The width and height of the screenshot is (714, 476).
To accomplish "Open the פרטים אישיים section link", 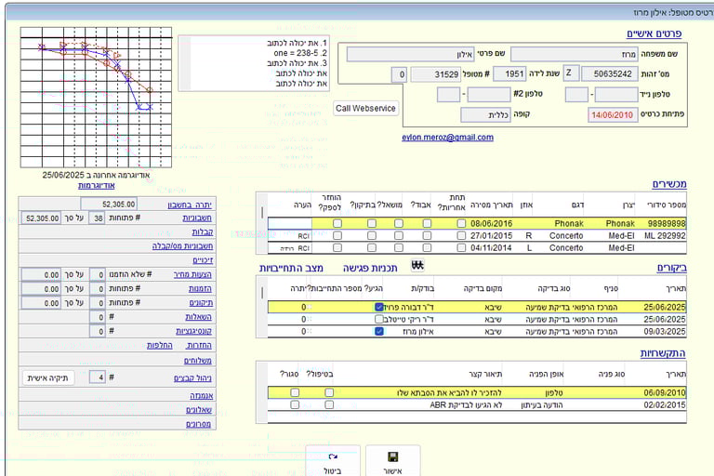I will point(654,33).
